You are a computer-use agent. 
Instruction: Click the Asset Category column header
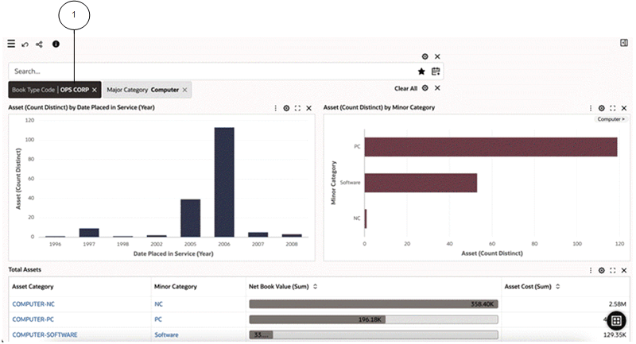[x=33, y=287]
